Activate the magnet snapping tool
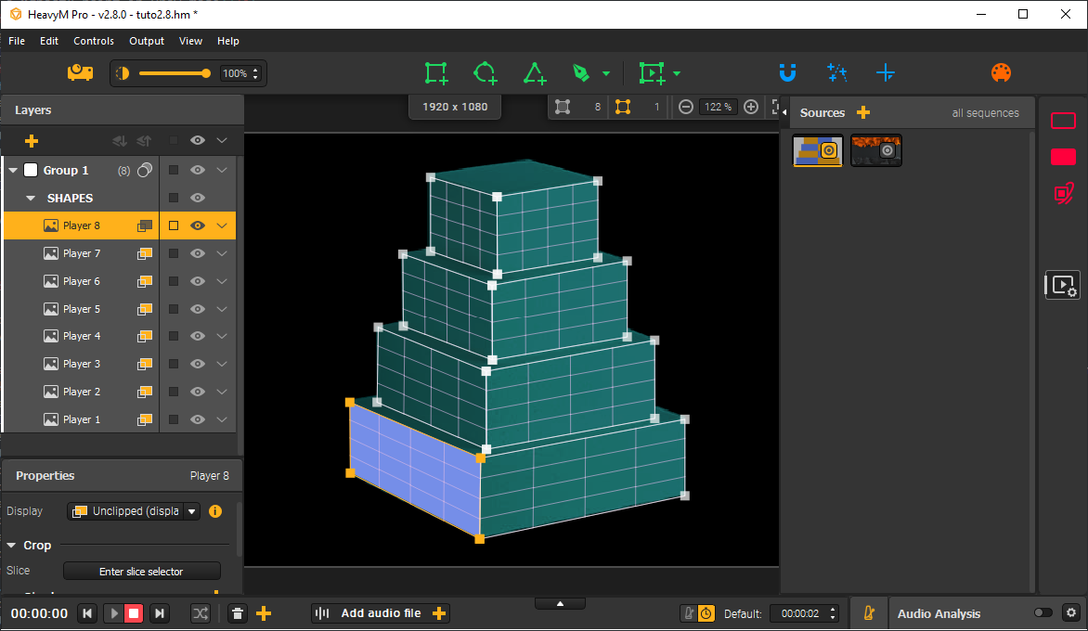 click(x=787, y=72)
